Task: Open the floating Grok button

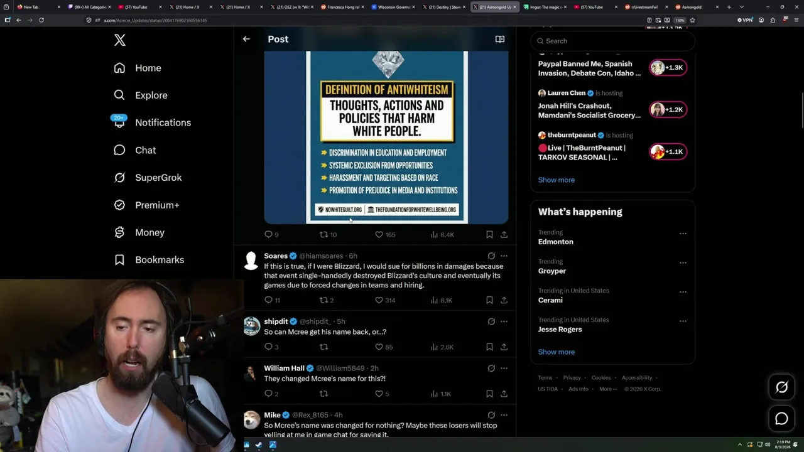Action: point(781,387)
